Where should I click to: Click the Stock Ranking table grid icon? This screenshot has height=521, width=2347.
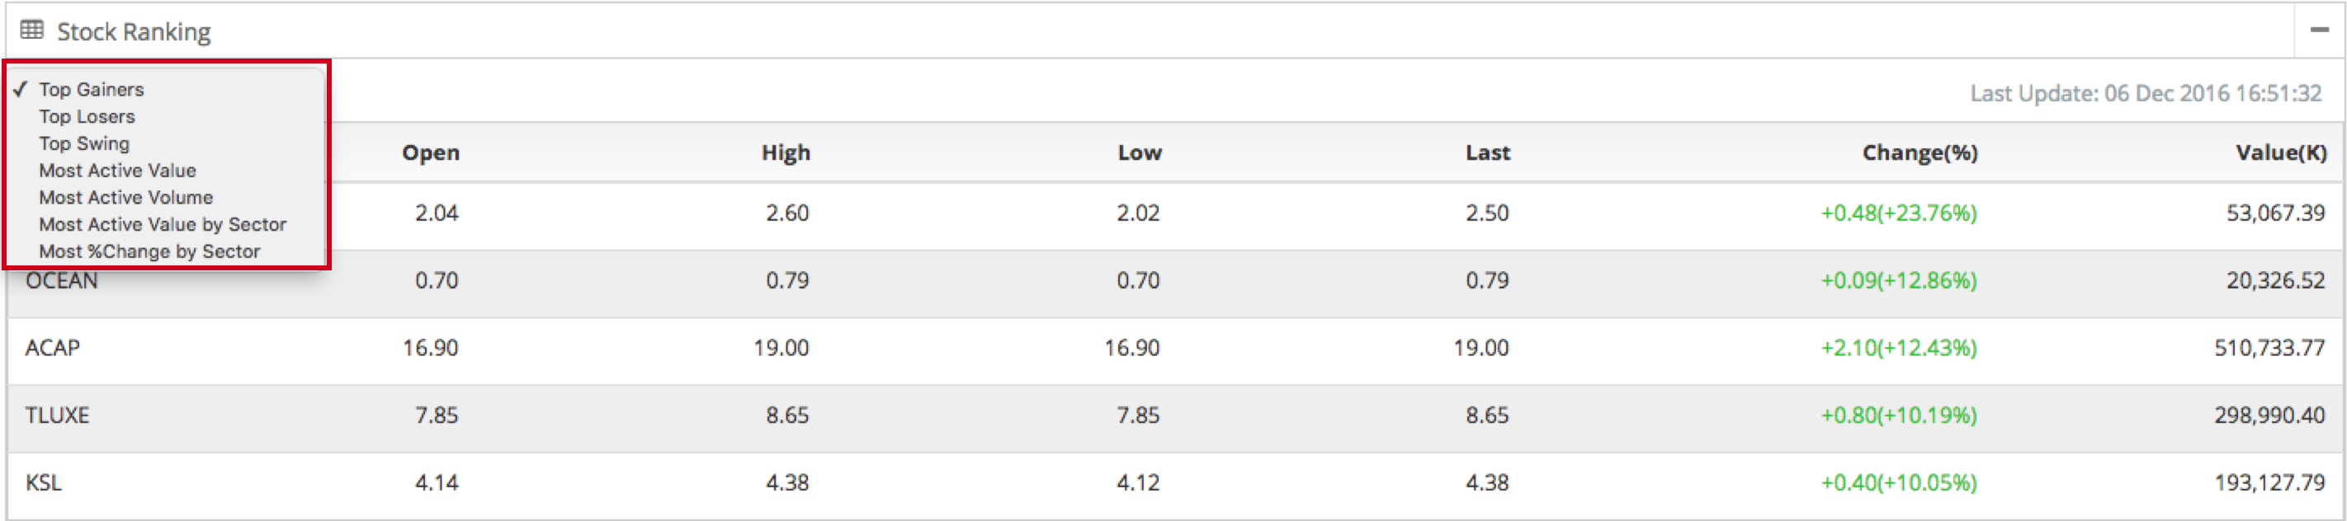pyautogui.click(x=32, y=31)
